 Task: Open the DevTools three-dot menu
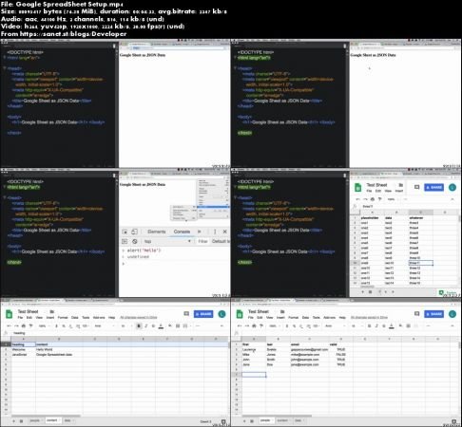(215, 232)
